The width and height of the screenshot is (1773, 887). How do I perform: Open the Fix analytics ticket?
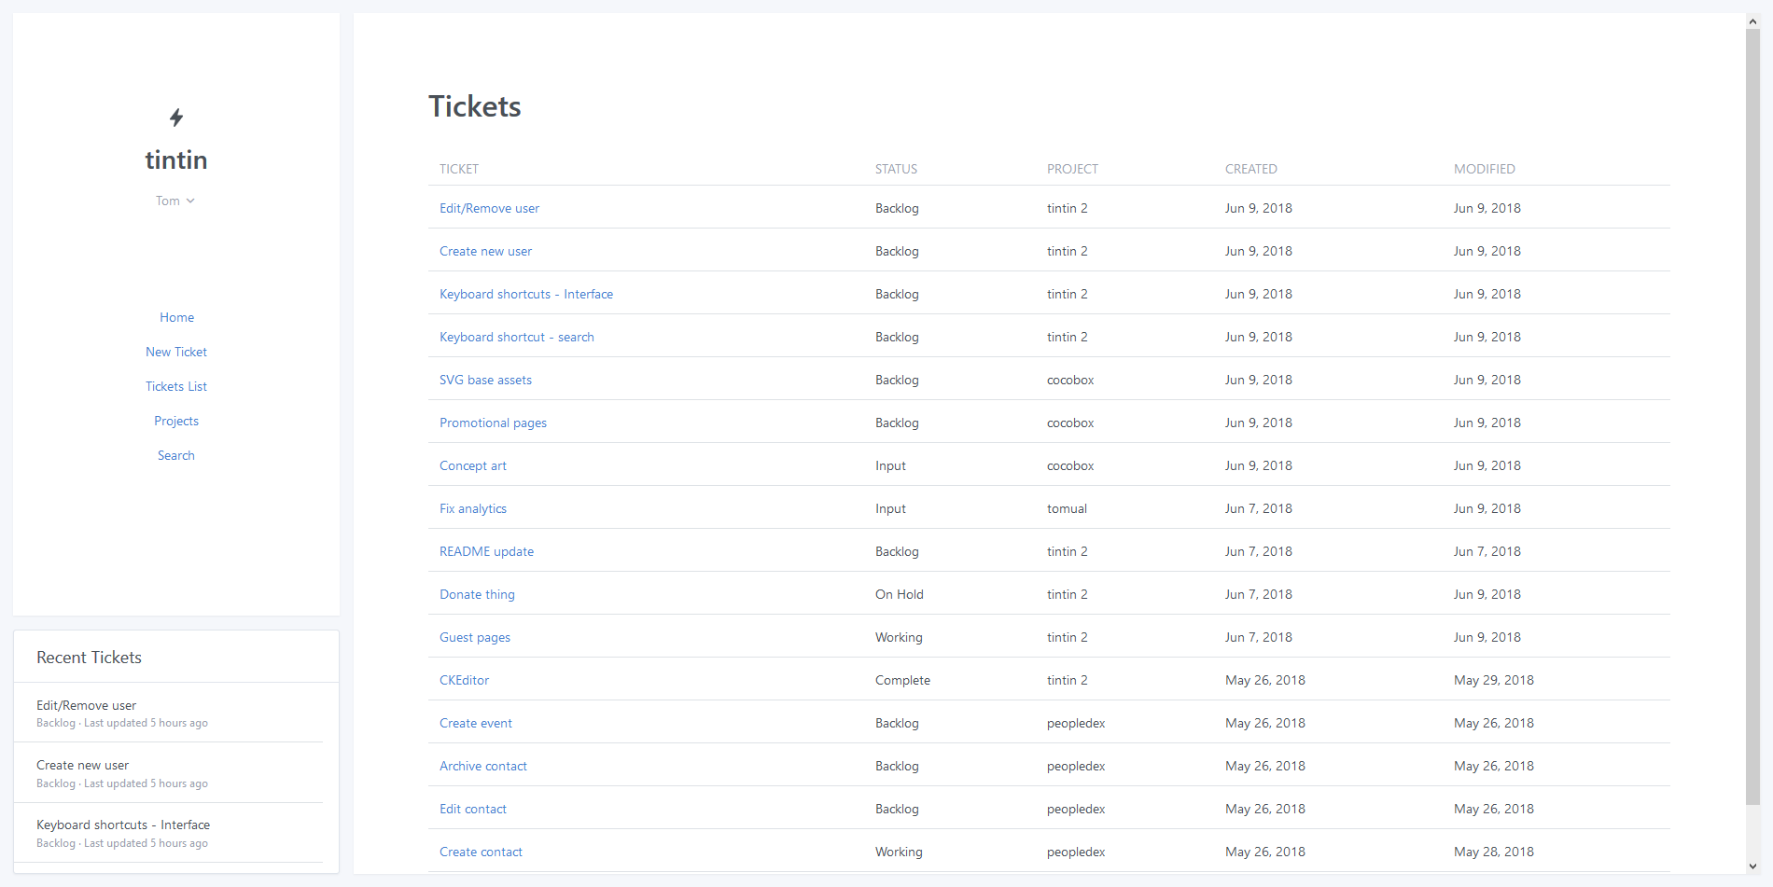pos(473,508)
